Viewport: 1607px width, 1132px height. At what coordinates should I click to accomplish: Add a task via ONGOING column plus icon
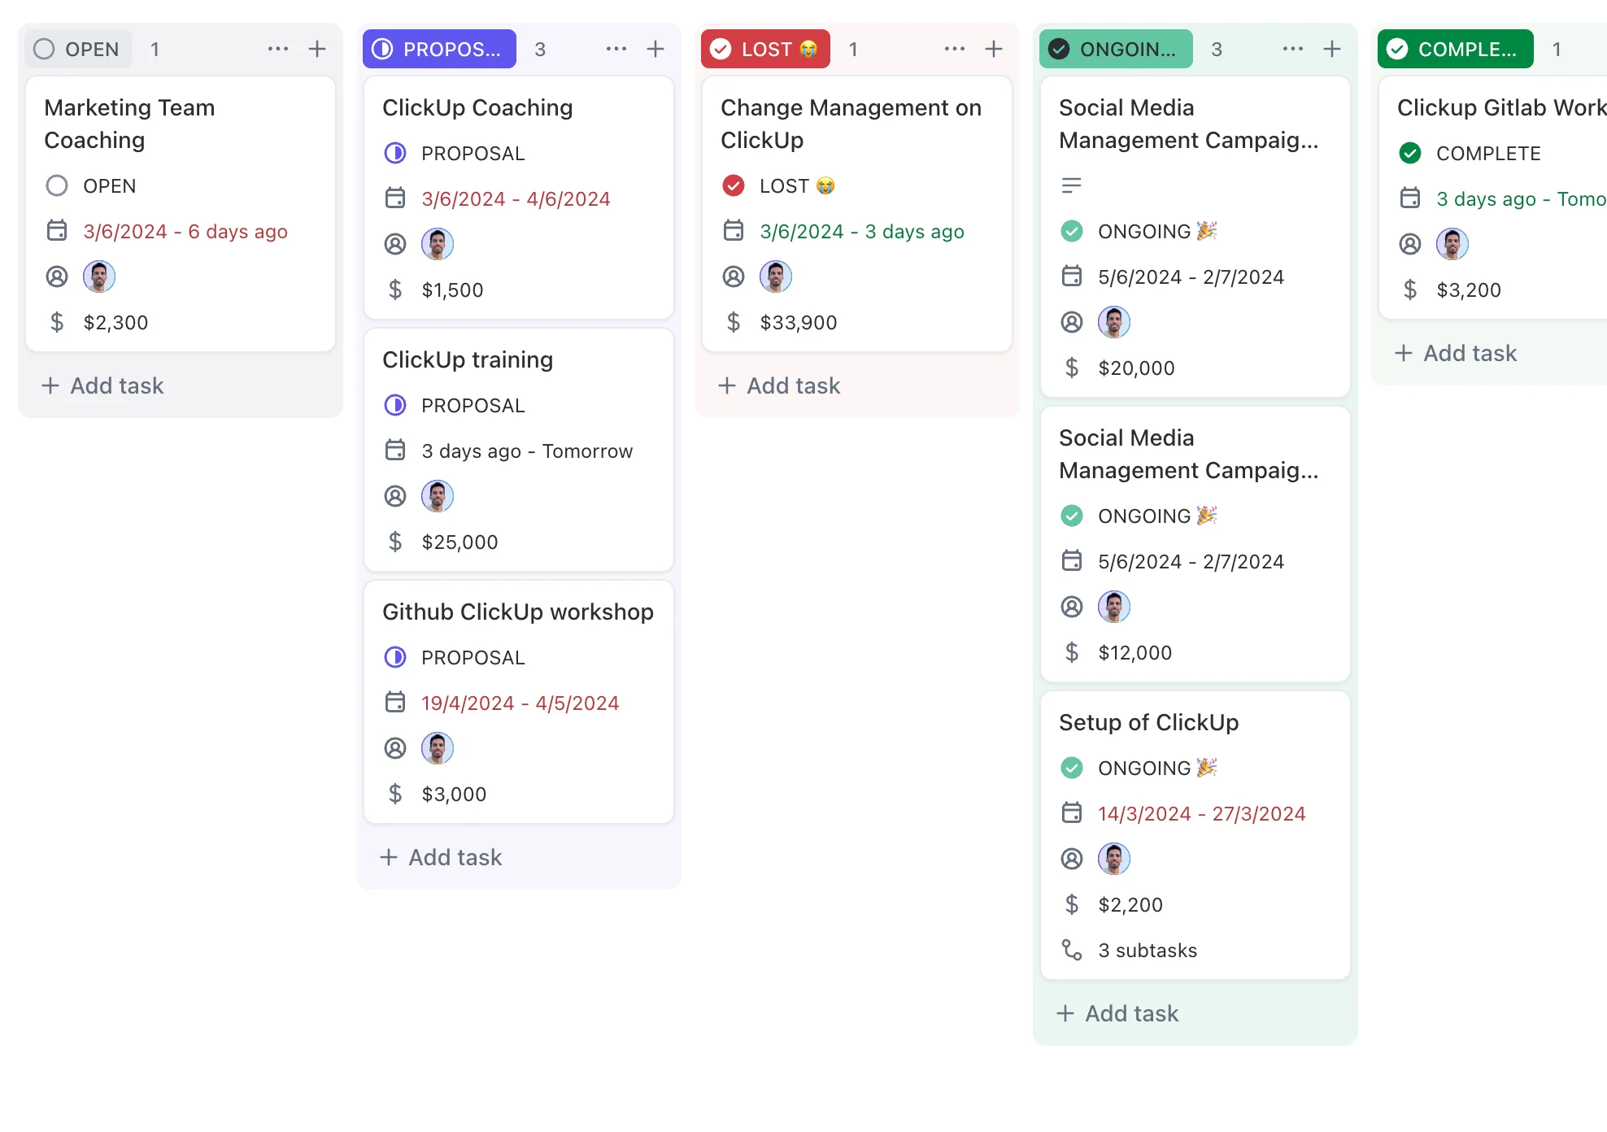[x=1332, y=49]
